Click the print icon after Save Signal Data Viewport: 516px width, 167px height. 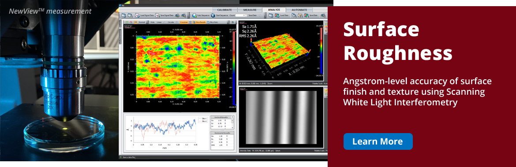coord(177,15)
